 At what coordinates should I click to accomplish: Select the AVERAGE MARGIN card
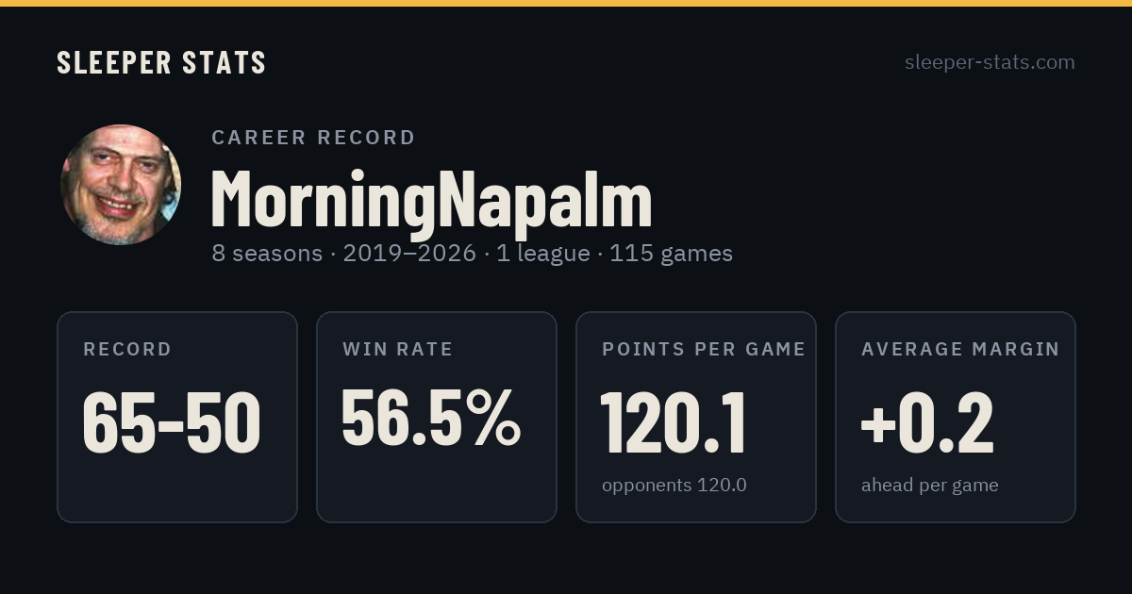pos(956,417)
